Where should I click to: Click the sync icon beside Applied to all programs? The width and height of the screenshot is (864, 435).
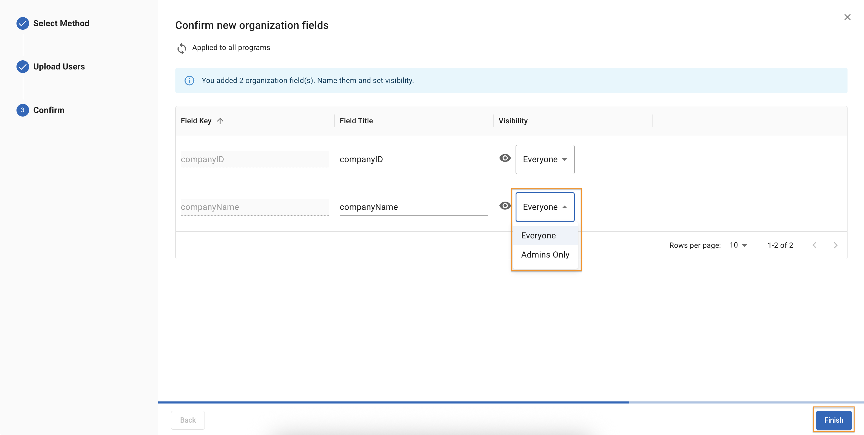182,48
